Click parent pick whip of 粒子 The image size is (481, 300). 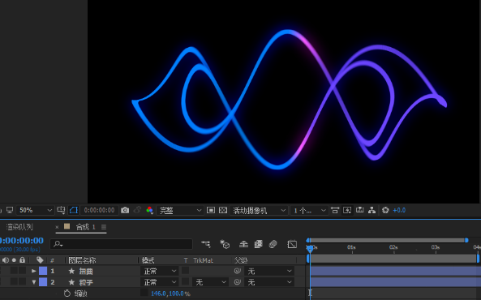click(x=237, y=282)
